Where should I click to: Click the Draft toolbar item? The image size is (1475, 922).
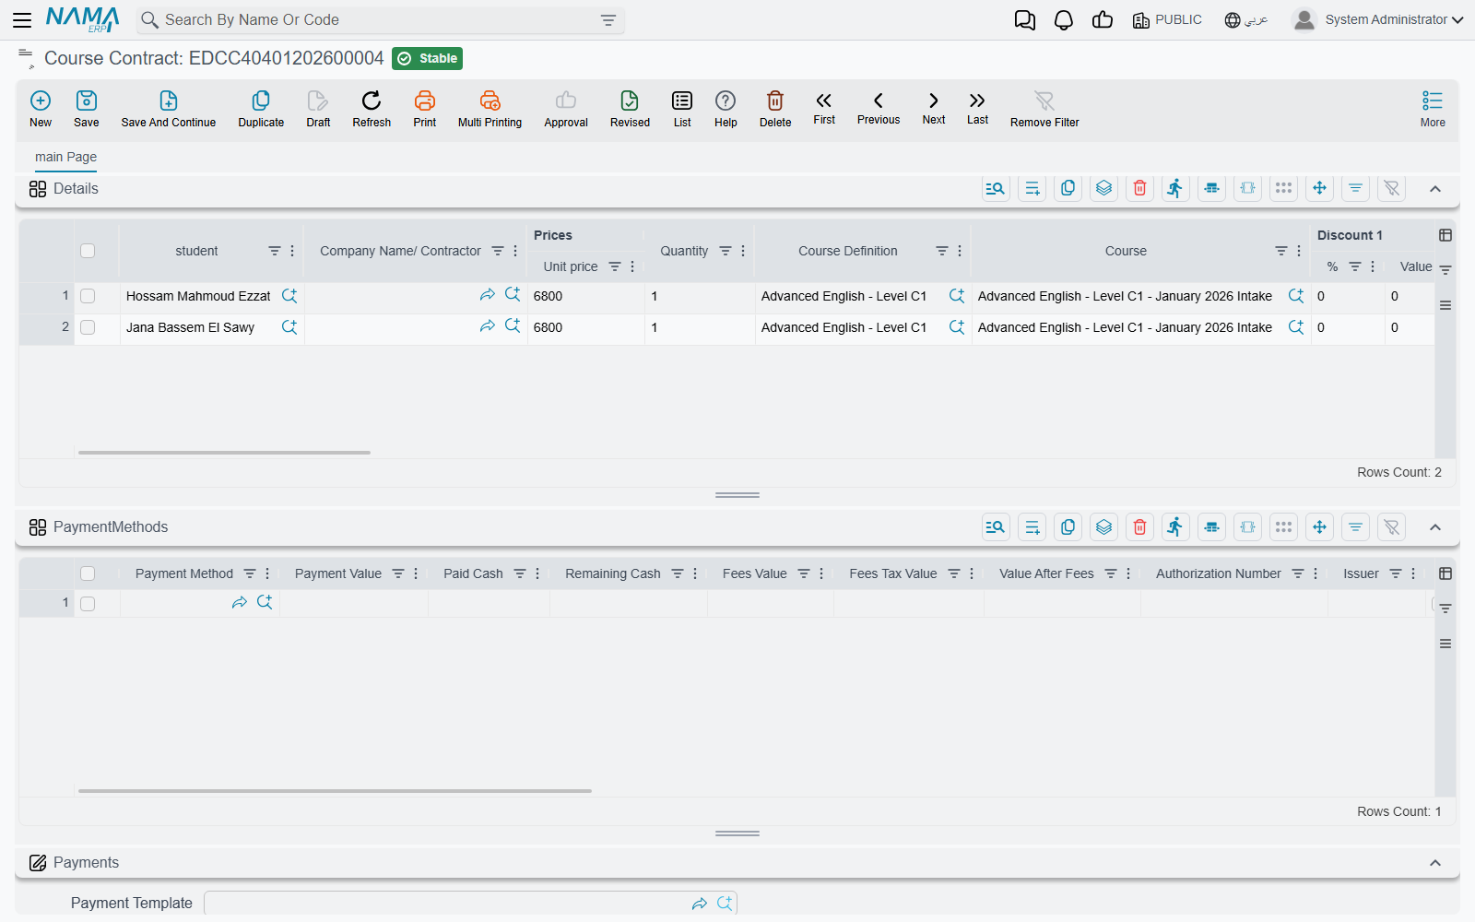[x=318, y=109]
